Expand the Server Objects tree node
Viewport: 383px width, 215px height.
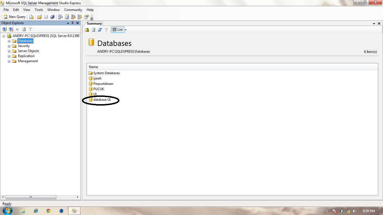(9, 51)
